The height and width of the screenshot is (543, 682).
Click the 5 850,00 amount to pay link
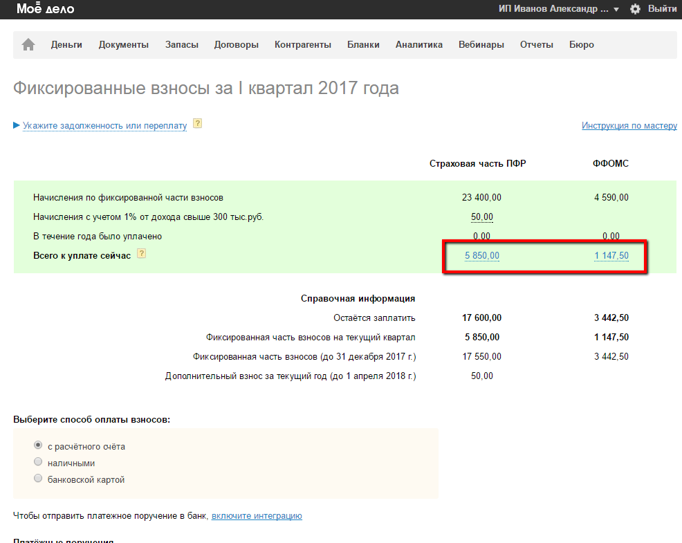482,255
